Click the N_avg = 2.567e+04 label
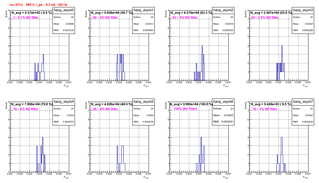Viewport: 319px width, 183px height. coord(271,13)
